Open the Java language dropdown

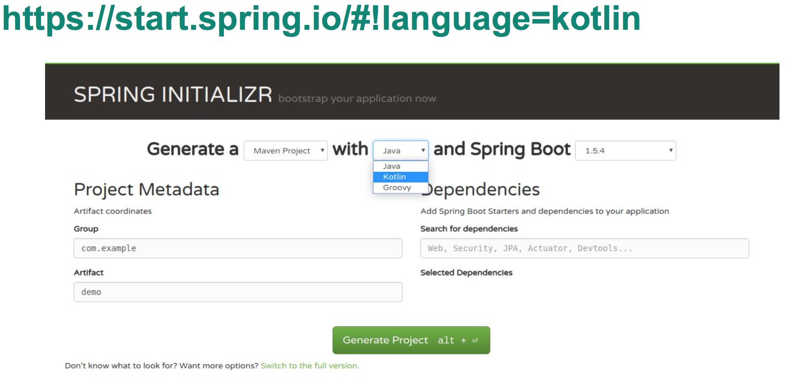pyautogui.click(x=401, y=151)
